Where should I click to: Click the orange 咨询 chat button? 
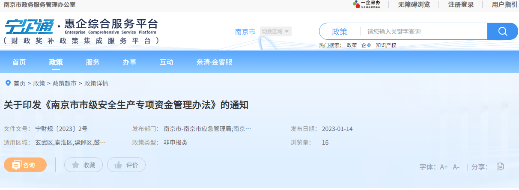tap(25, 165)
